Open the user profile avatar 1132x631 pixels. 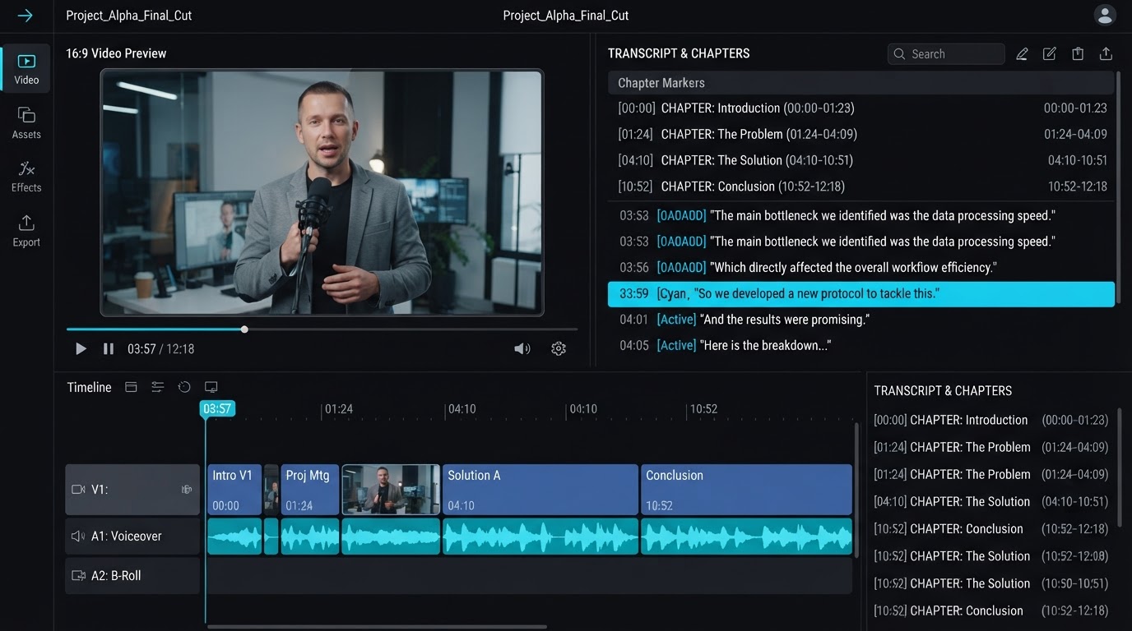coord(1104,15)
